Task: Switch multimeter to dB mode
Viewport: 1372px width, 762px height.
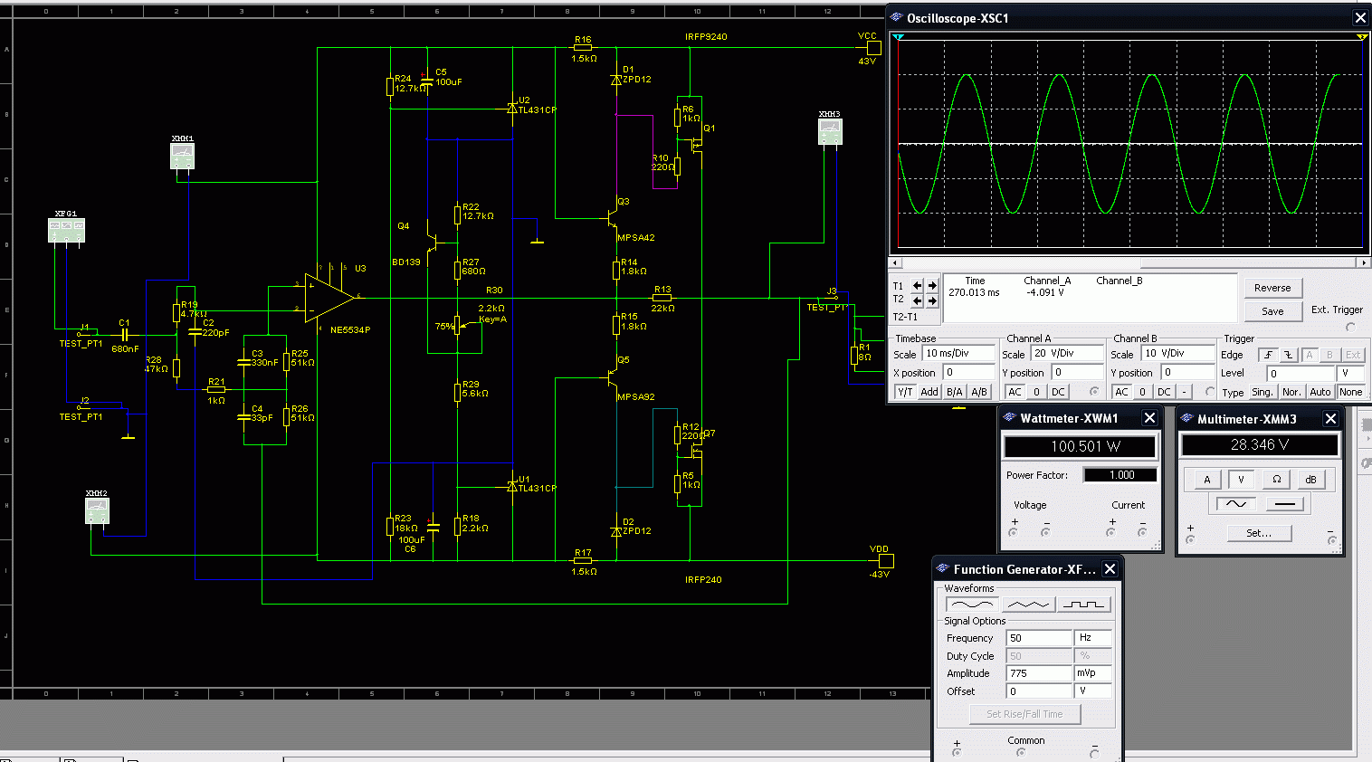Action: (1310, 480)
